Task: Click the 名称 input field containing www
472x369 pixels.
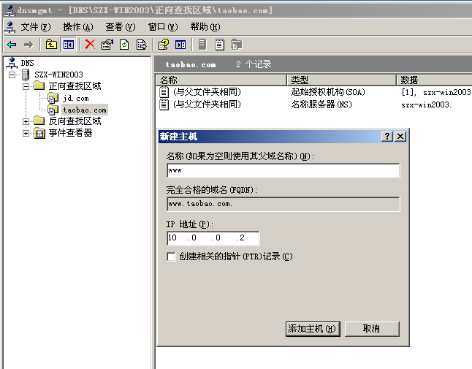Action: [283, 171]
